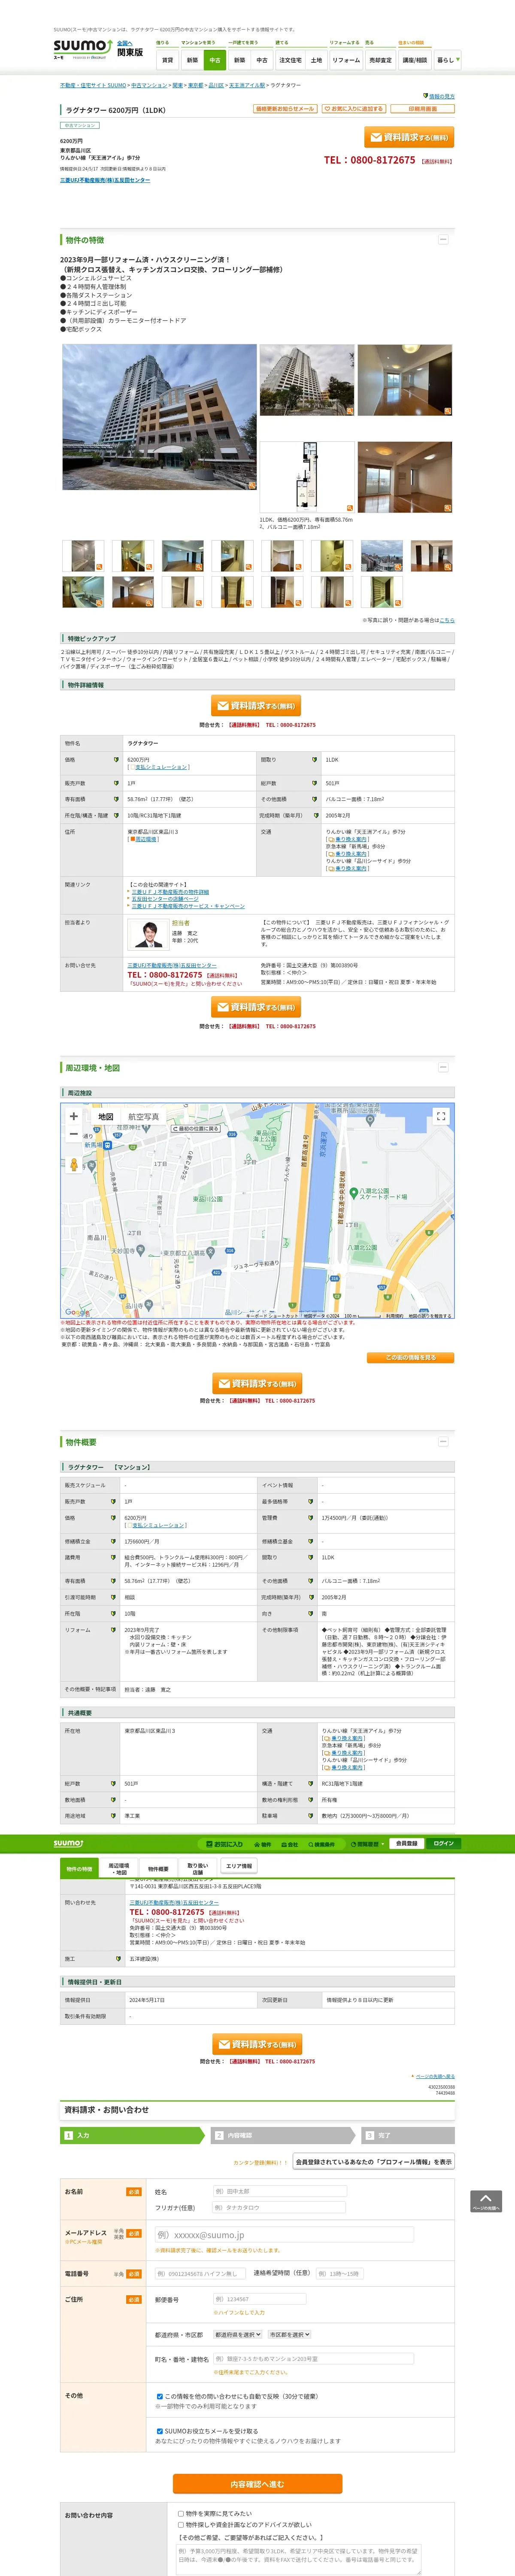Click the orange 資料請求する(無料) button at the top right
515x2576 pixels.
[408, 137]
